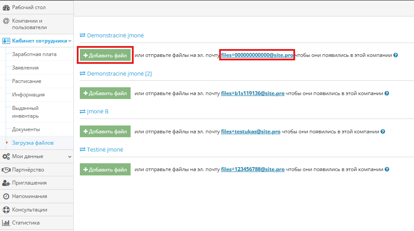Viewport: 414px width, 231px height.
Task: Click Добавить файл for Demonstracinė įmonė [2]
Action: pyautogui.click(x=105, y=93)
